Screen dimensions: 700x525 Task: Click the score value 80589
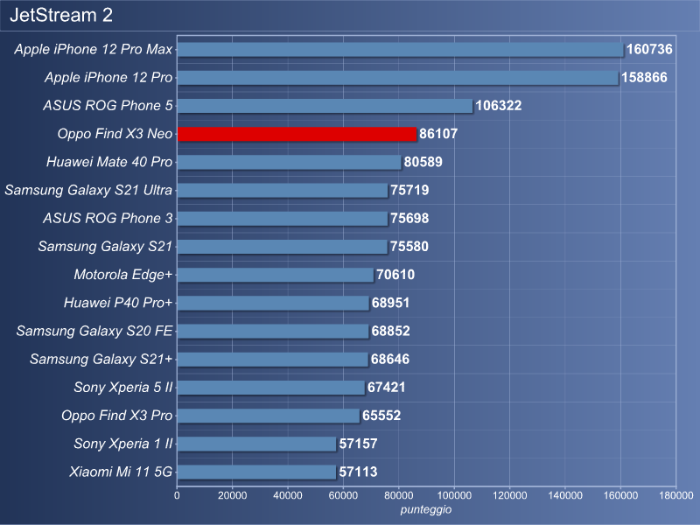point(423,162)
